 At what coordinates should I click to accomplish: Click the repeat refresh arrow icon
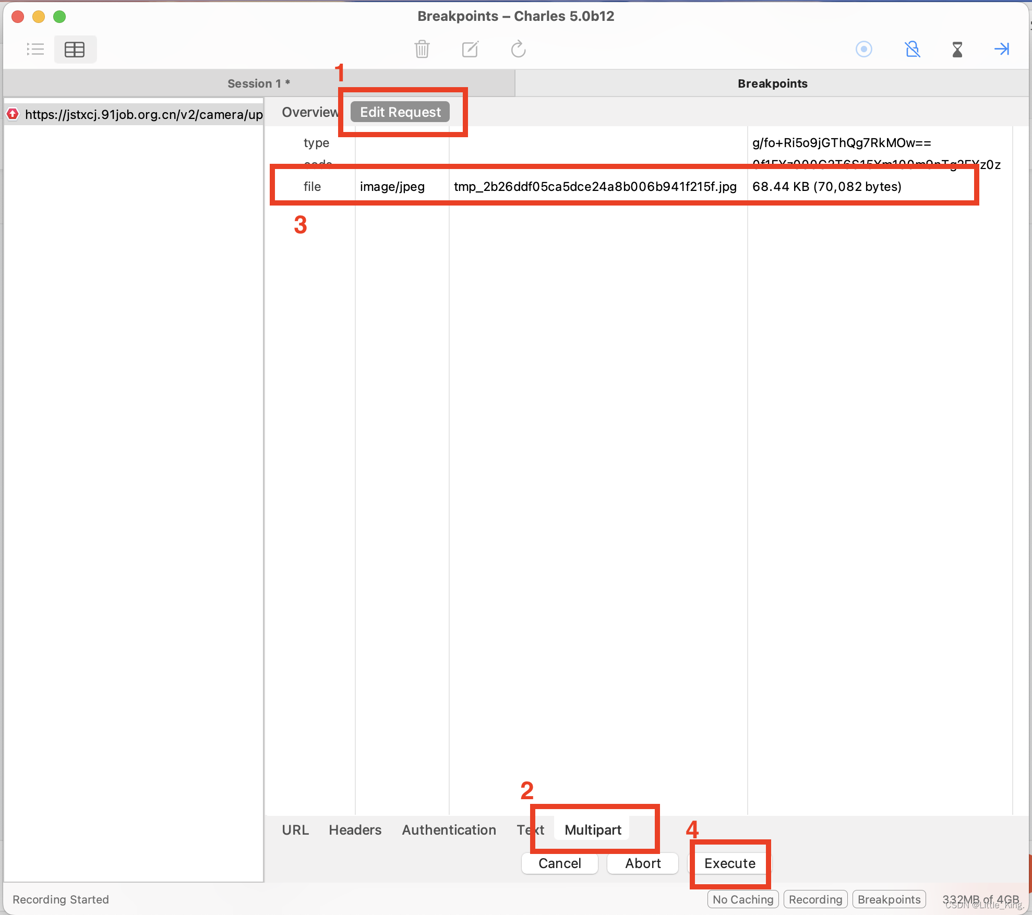point(518,50)
